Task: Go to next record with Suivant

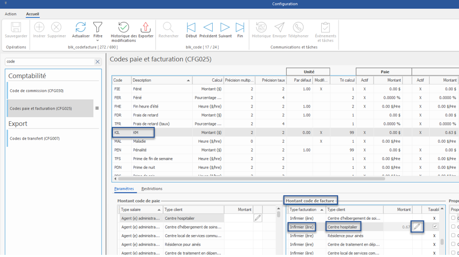Action: (225, 29)
